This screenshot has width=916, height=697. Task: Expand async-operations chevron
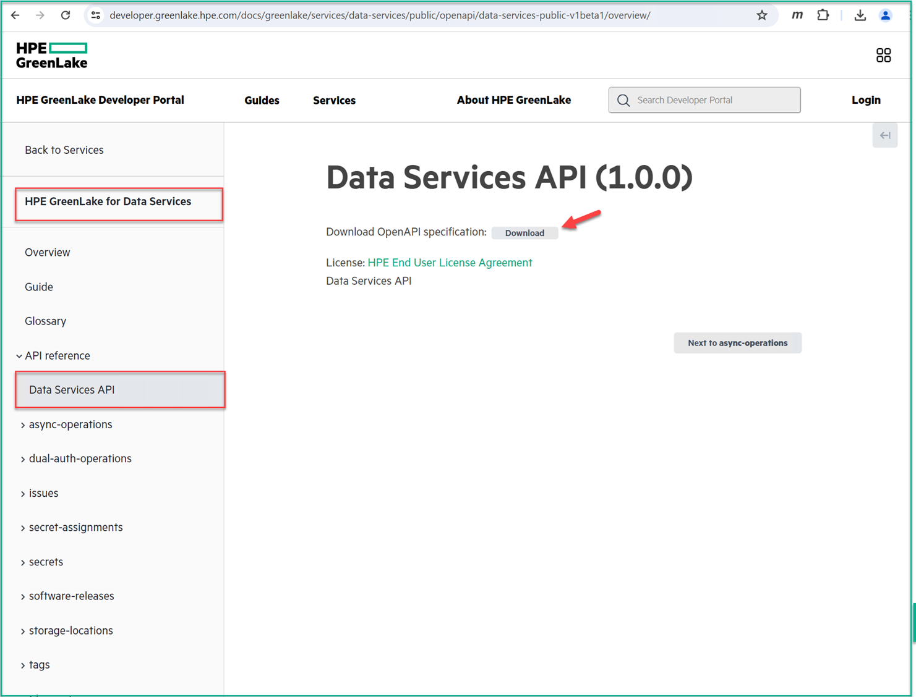[23, 425]
